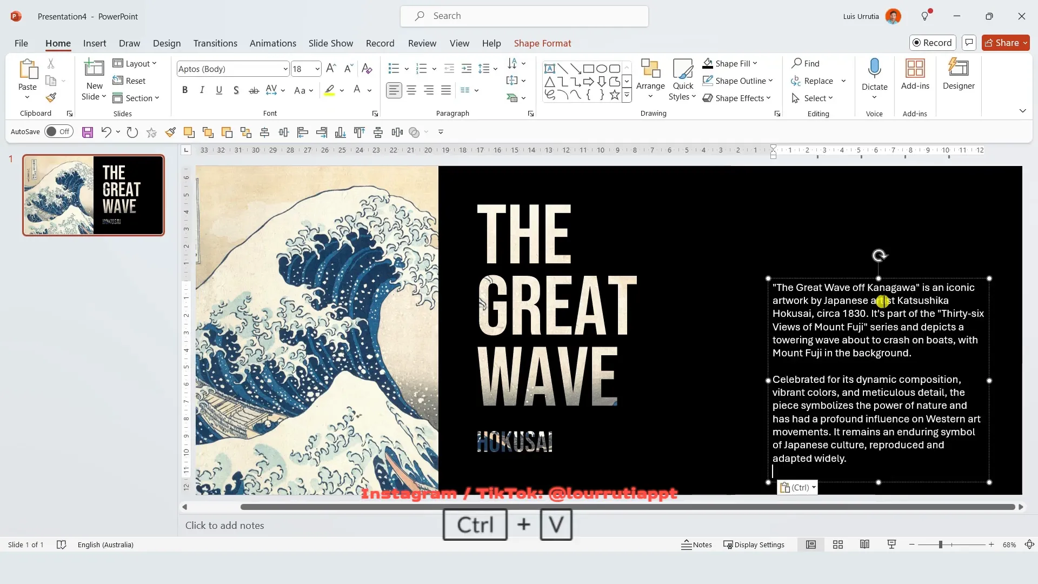Open the Shape Outline dropdown
The image size is (1038, 584).
click(x=738, y=81)
